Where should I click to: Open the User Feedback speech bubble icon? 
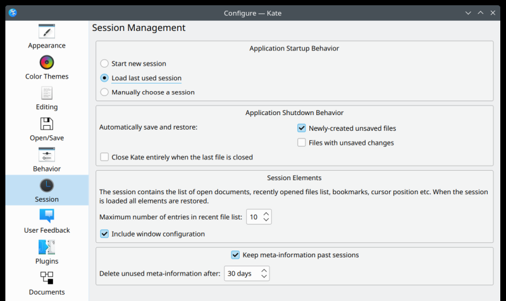47,216
